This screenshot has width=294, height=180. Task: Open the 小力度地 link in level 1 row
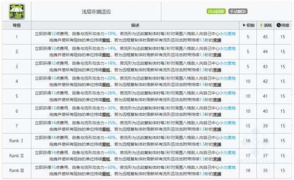(228, 34)
